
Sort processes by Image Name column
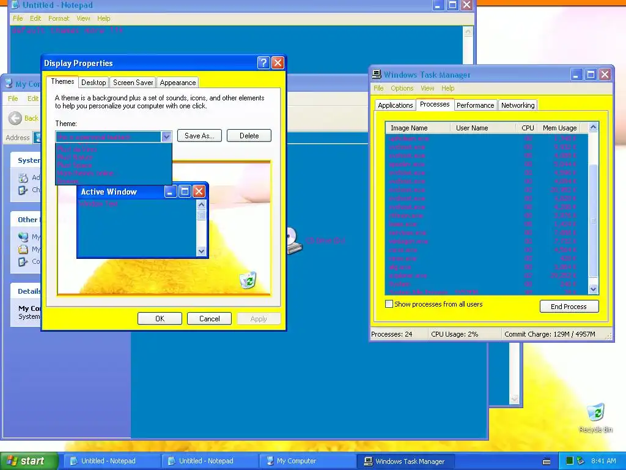[418, 128]
